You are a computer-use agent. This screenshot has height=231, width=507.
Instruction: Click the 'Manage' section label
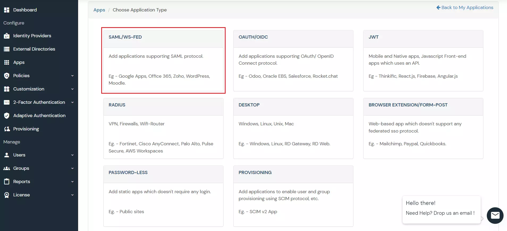coord(12,142)
